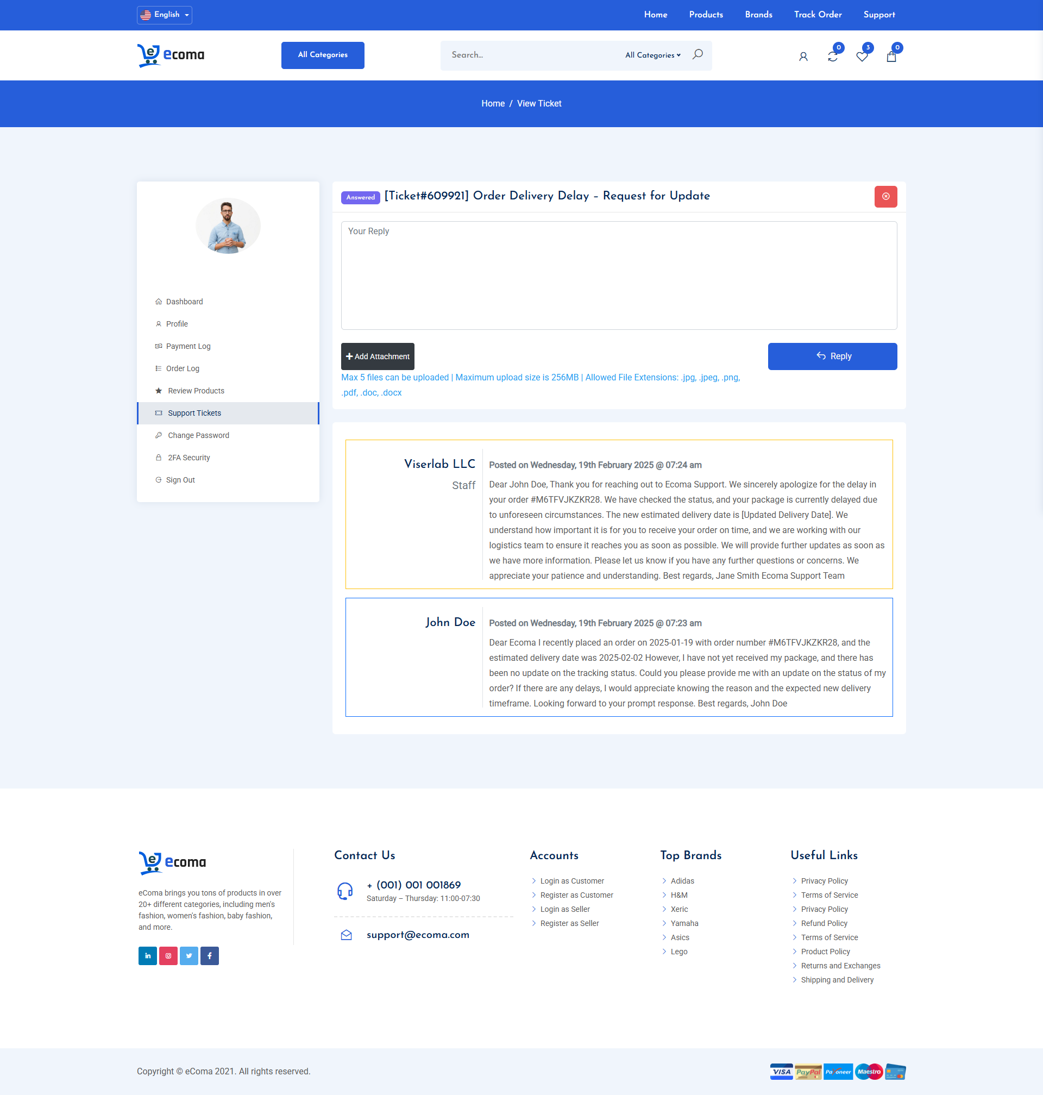Viewport: 1043px width, 1095px height.
Task: Select Order Log in sidebar
Action: 183,368
